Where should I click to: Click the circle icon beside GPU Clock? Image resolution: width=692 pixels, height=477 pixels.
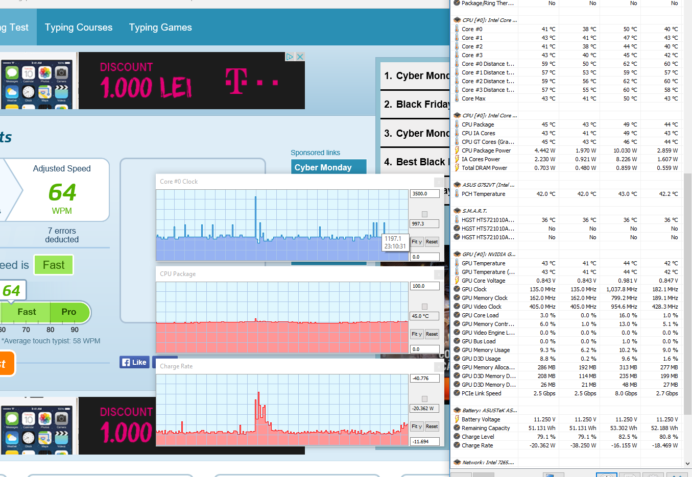(457, 289)
